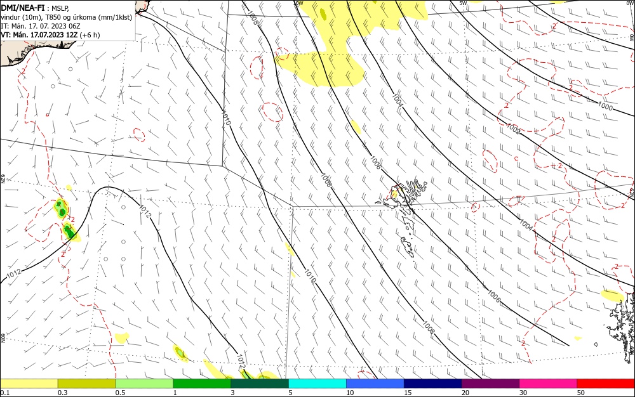Select the 'IT: Mán. 17. 07. 2023 06Z' line

click(x=41, y=26)
